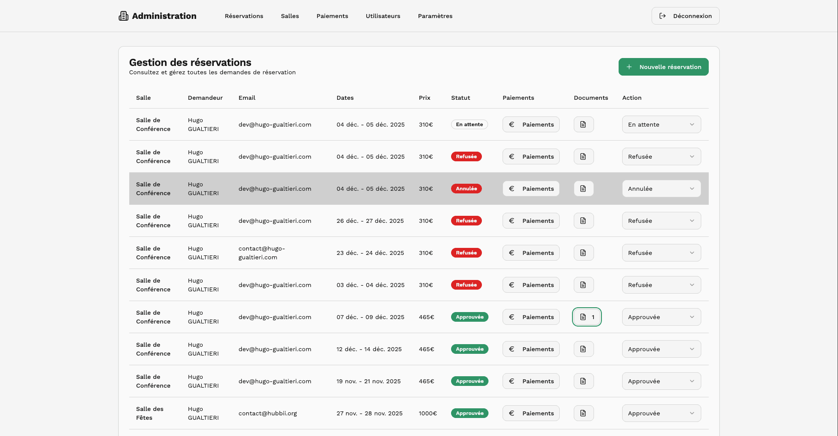The height and width of the screenshot is (436, 838).
Task: Open documents for 19 nov. reservation
Action: pos(583,381)
